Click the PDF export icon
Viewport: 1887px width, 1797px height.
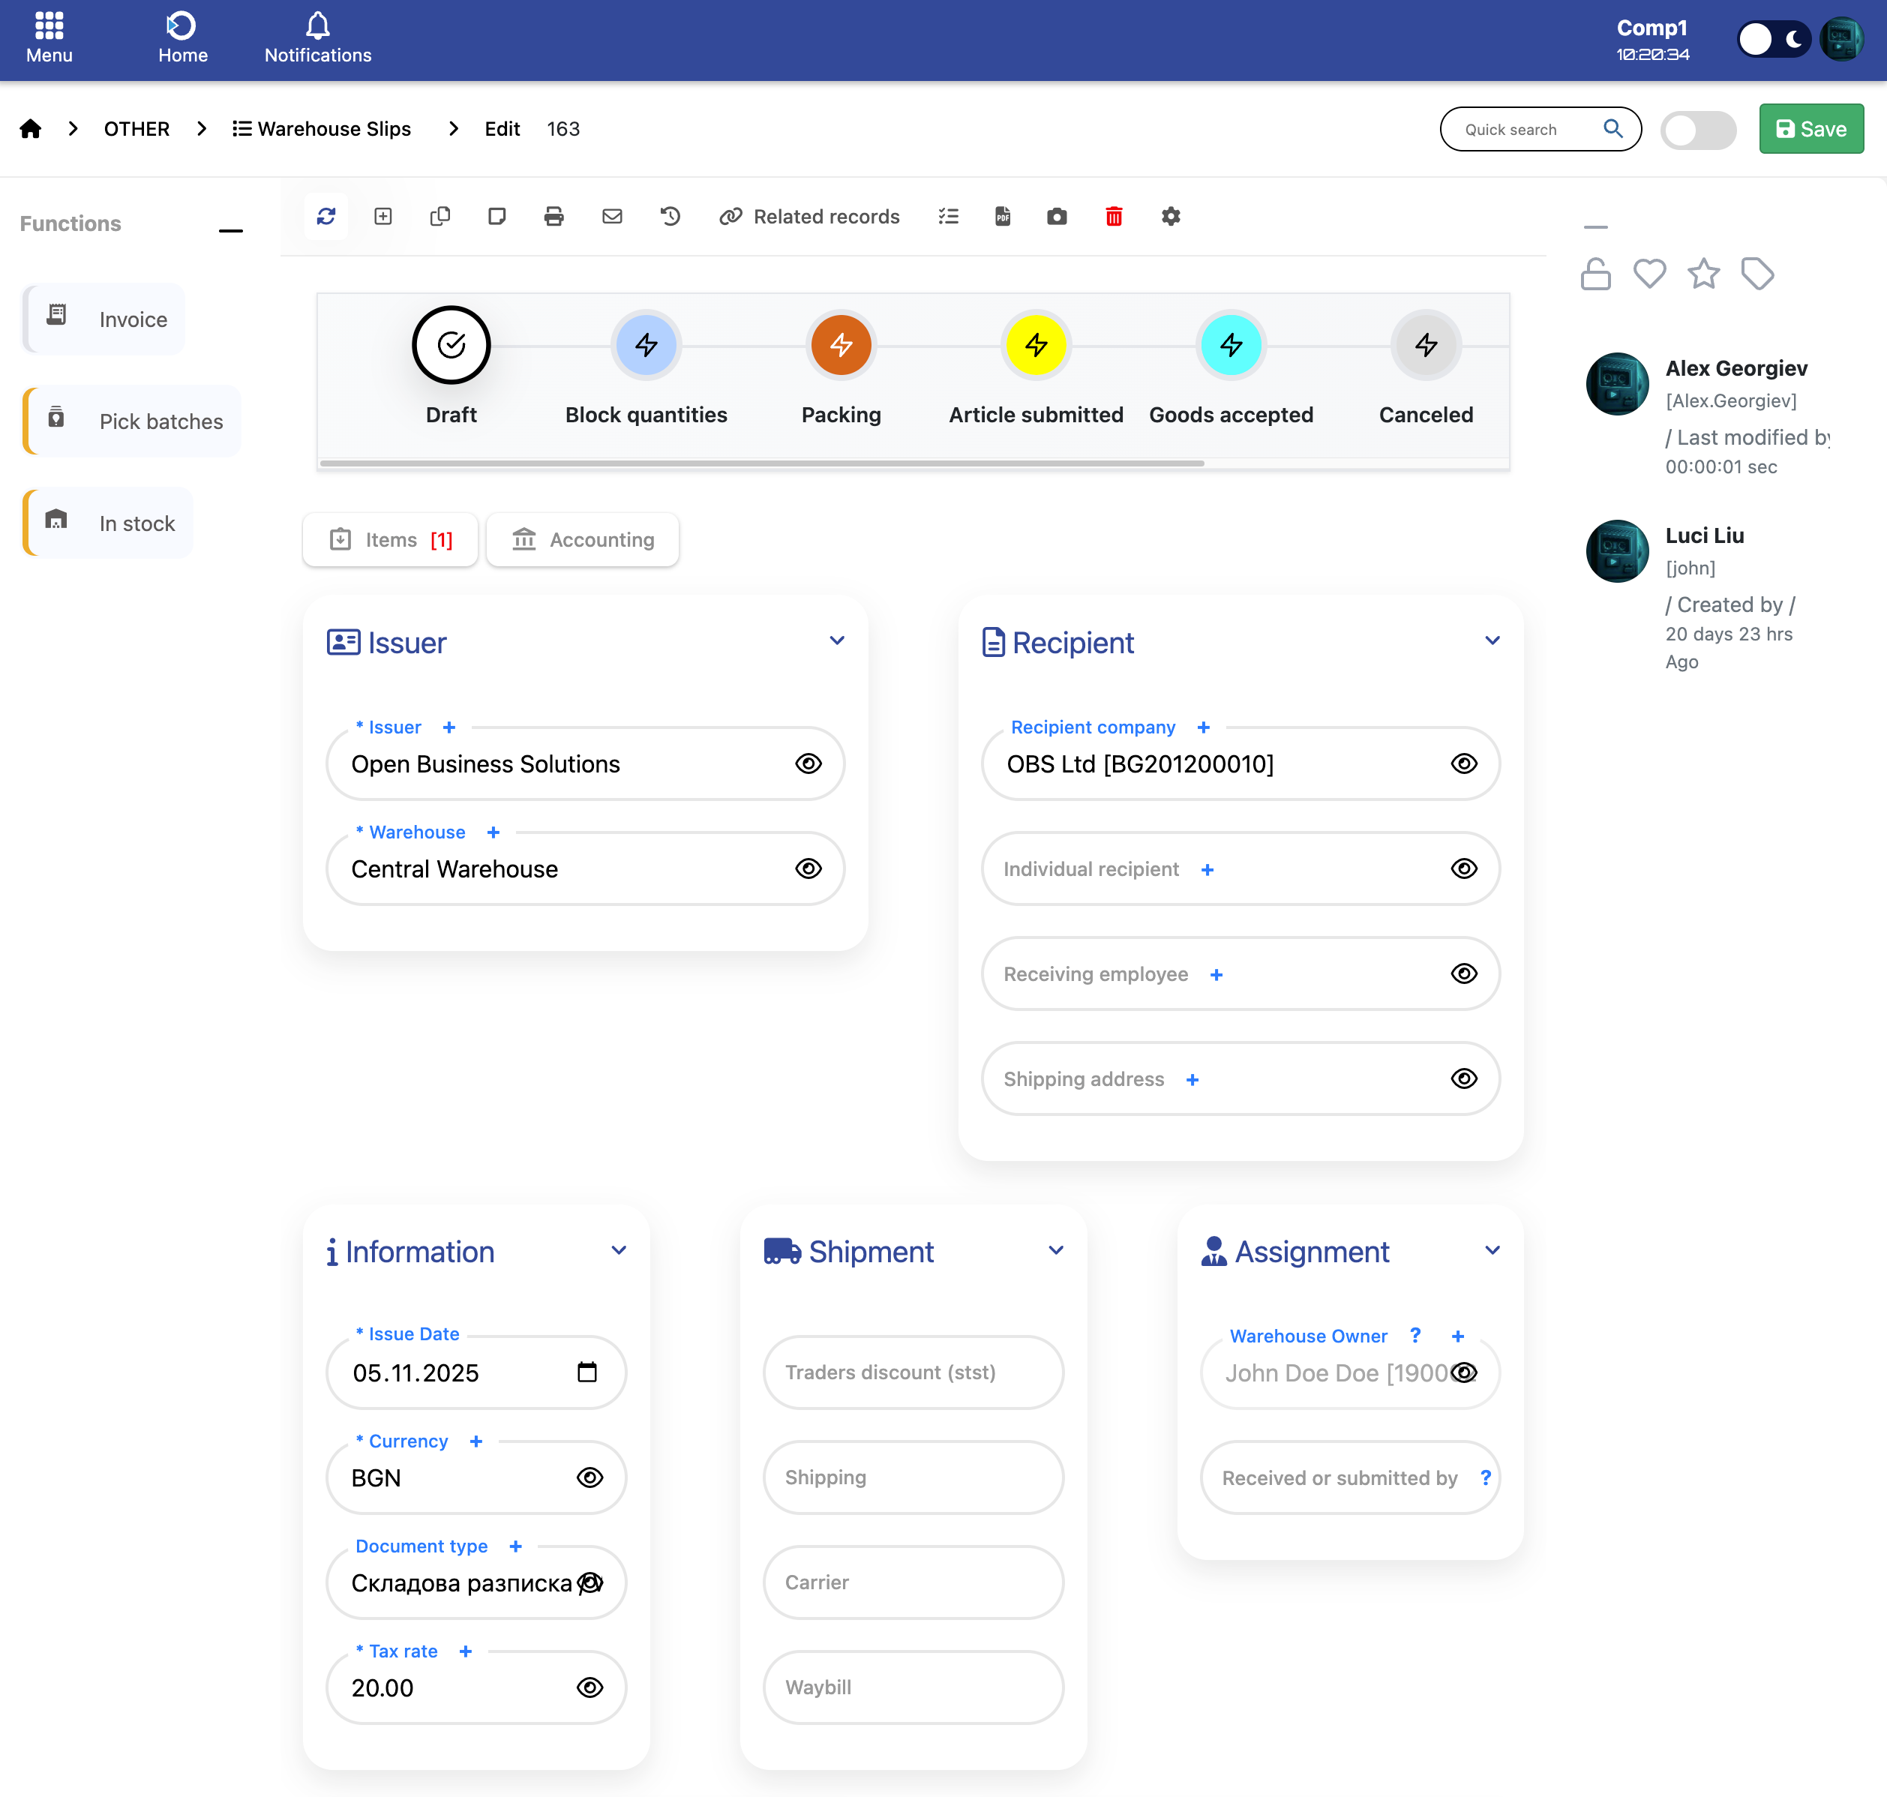tap(1002, 217)
